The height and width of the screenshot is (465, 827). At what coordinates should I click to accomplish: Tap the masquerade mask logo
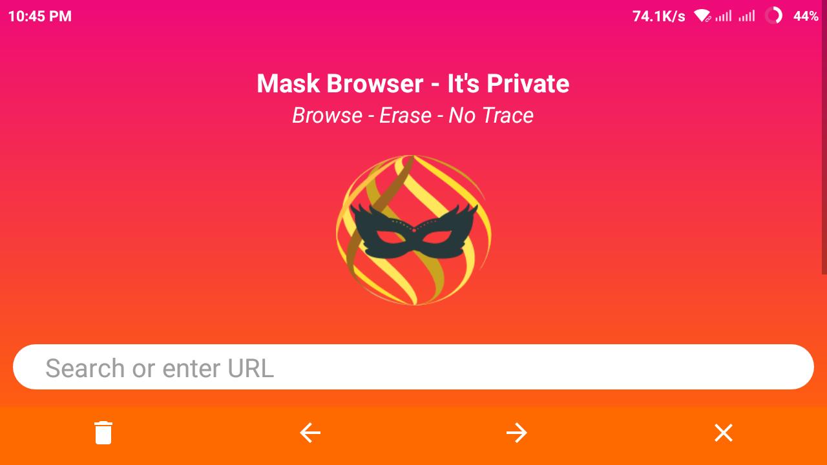[x=413, y=232]
